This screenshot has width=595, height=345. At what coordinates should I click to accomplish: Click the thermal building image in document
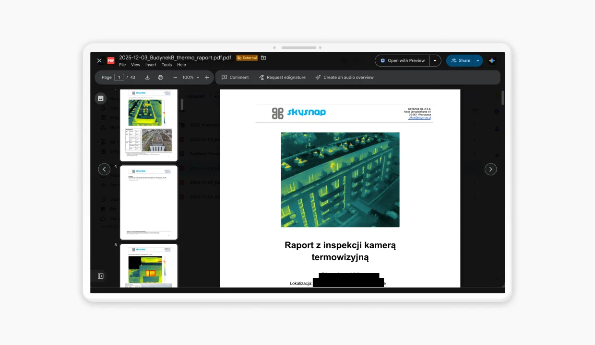point(340,180)
